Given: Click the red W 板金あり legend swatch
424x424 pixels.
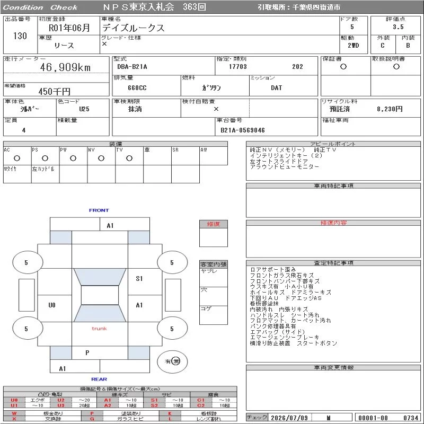Looking at the screenshot, I should coord(14,413).
